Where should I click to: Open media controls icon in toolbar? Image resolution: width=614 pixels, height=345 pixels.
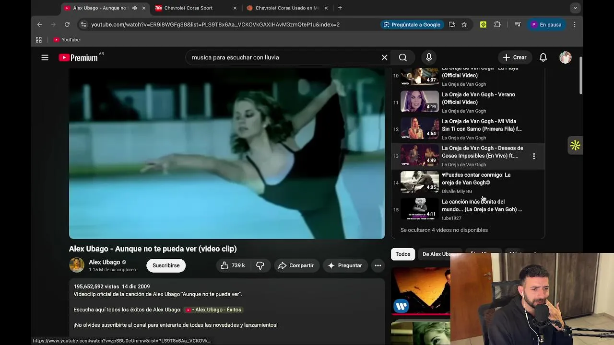(x=518, y=24)
